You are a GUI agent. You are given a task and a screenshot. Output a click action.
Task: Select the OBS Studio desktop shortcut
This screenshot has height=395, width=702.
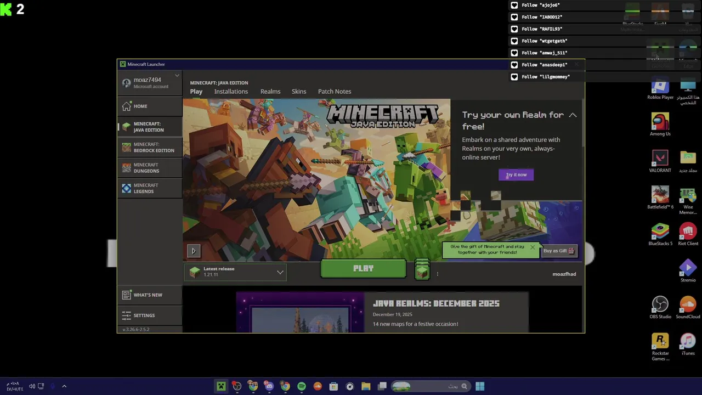point(660,308)
